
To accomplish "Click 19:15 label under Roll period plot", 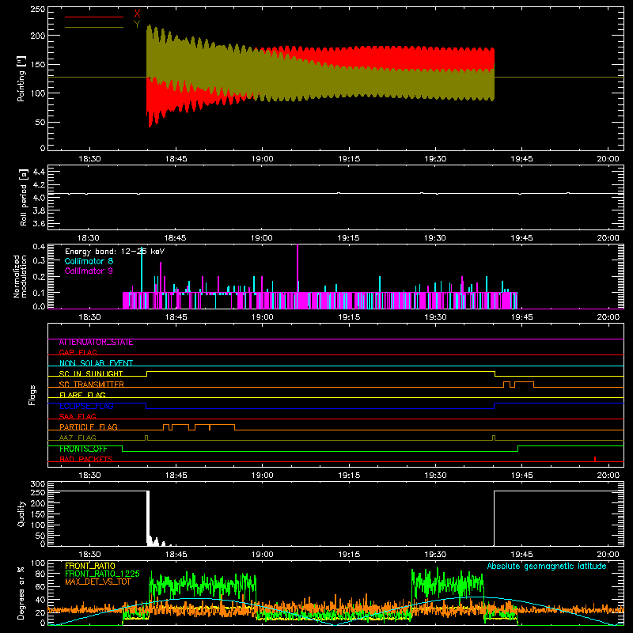I will click(x=348, y=238).
